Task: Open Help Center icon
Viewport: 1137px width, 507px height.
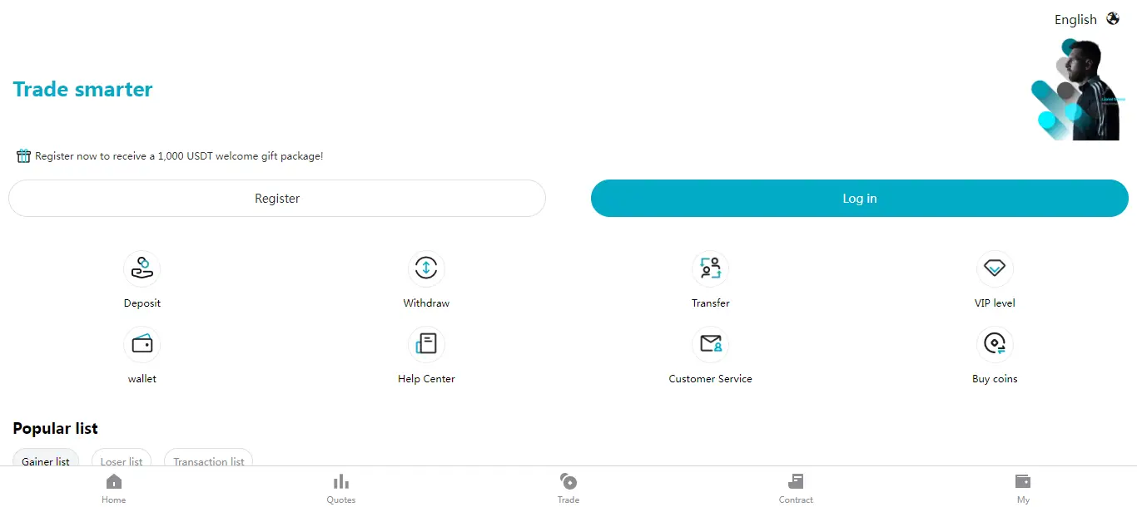Action: click(x=426, y=344)
